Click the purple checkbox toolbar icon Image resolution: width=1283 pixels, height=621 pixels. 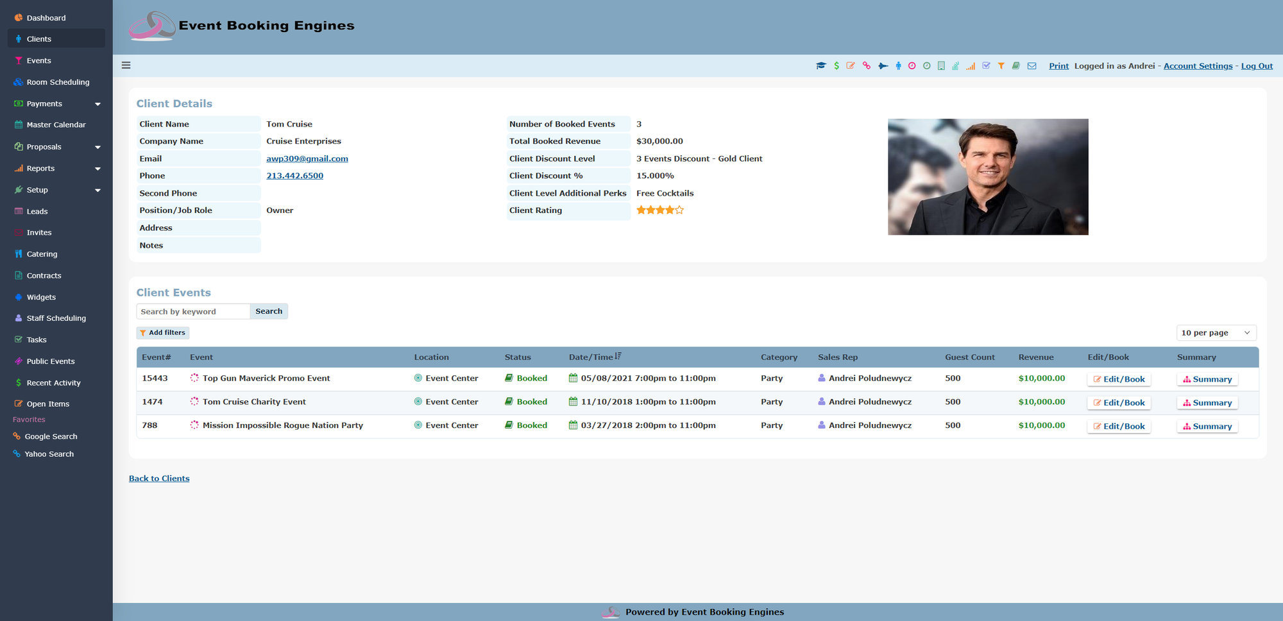[986, 66]
